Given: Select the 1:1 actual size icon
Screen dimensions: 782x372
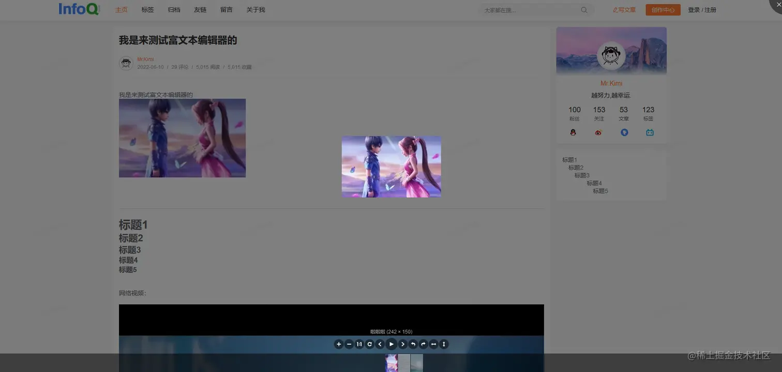Looking at the screenshot, I should tap(359, 344).
